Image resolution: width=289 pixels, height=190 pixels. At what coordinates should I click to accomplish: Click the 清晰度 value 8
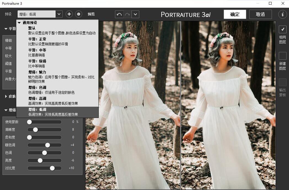click(73, 130)
